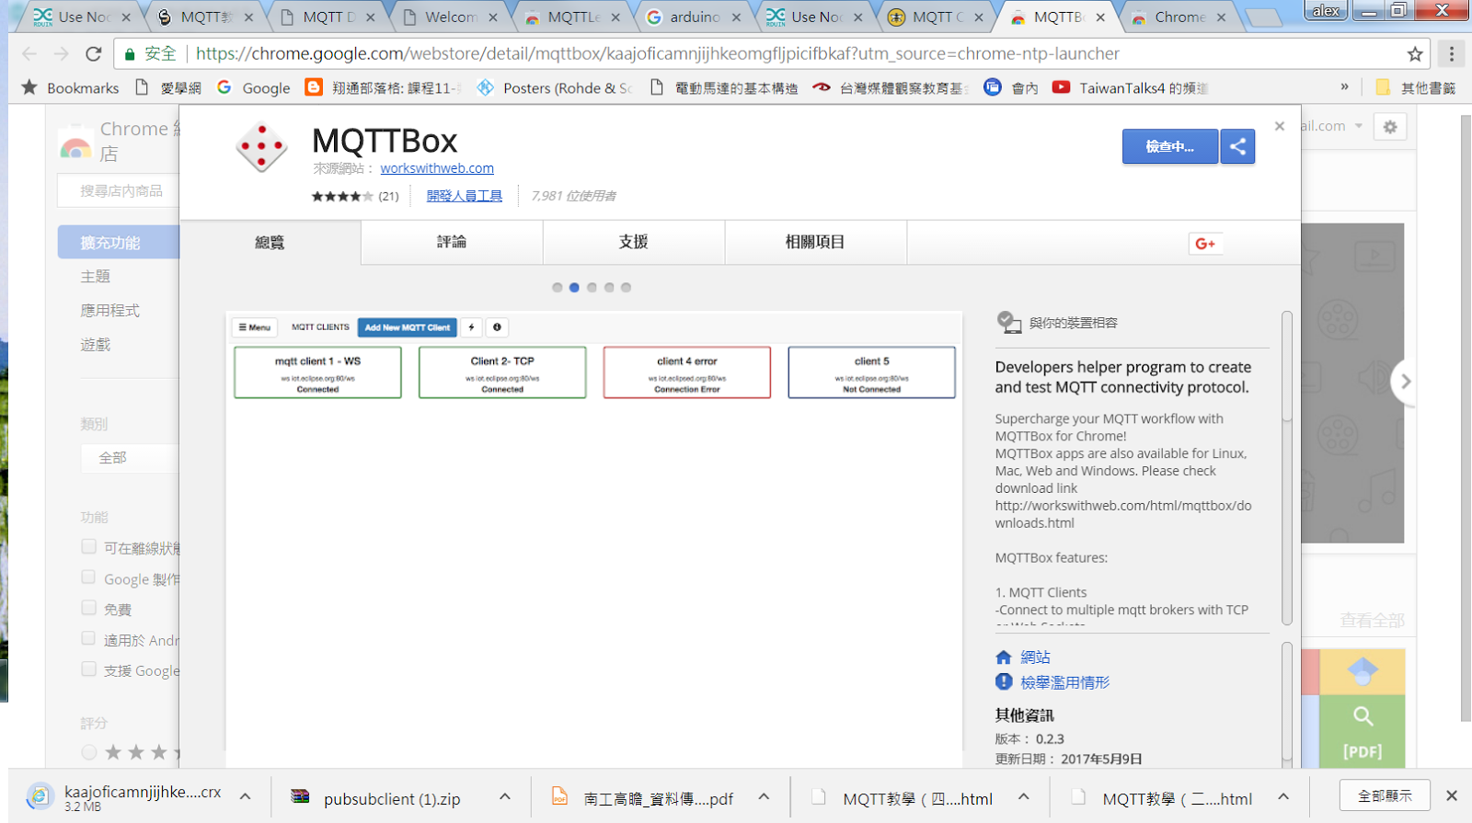Close the downloads bar
Screen dimensions: 1472x823
click(1452, 795)
